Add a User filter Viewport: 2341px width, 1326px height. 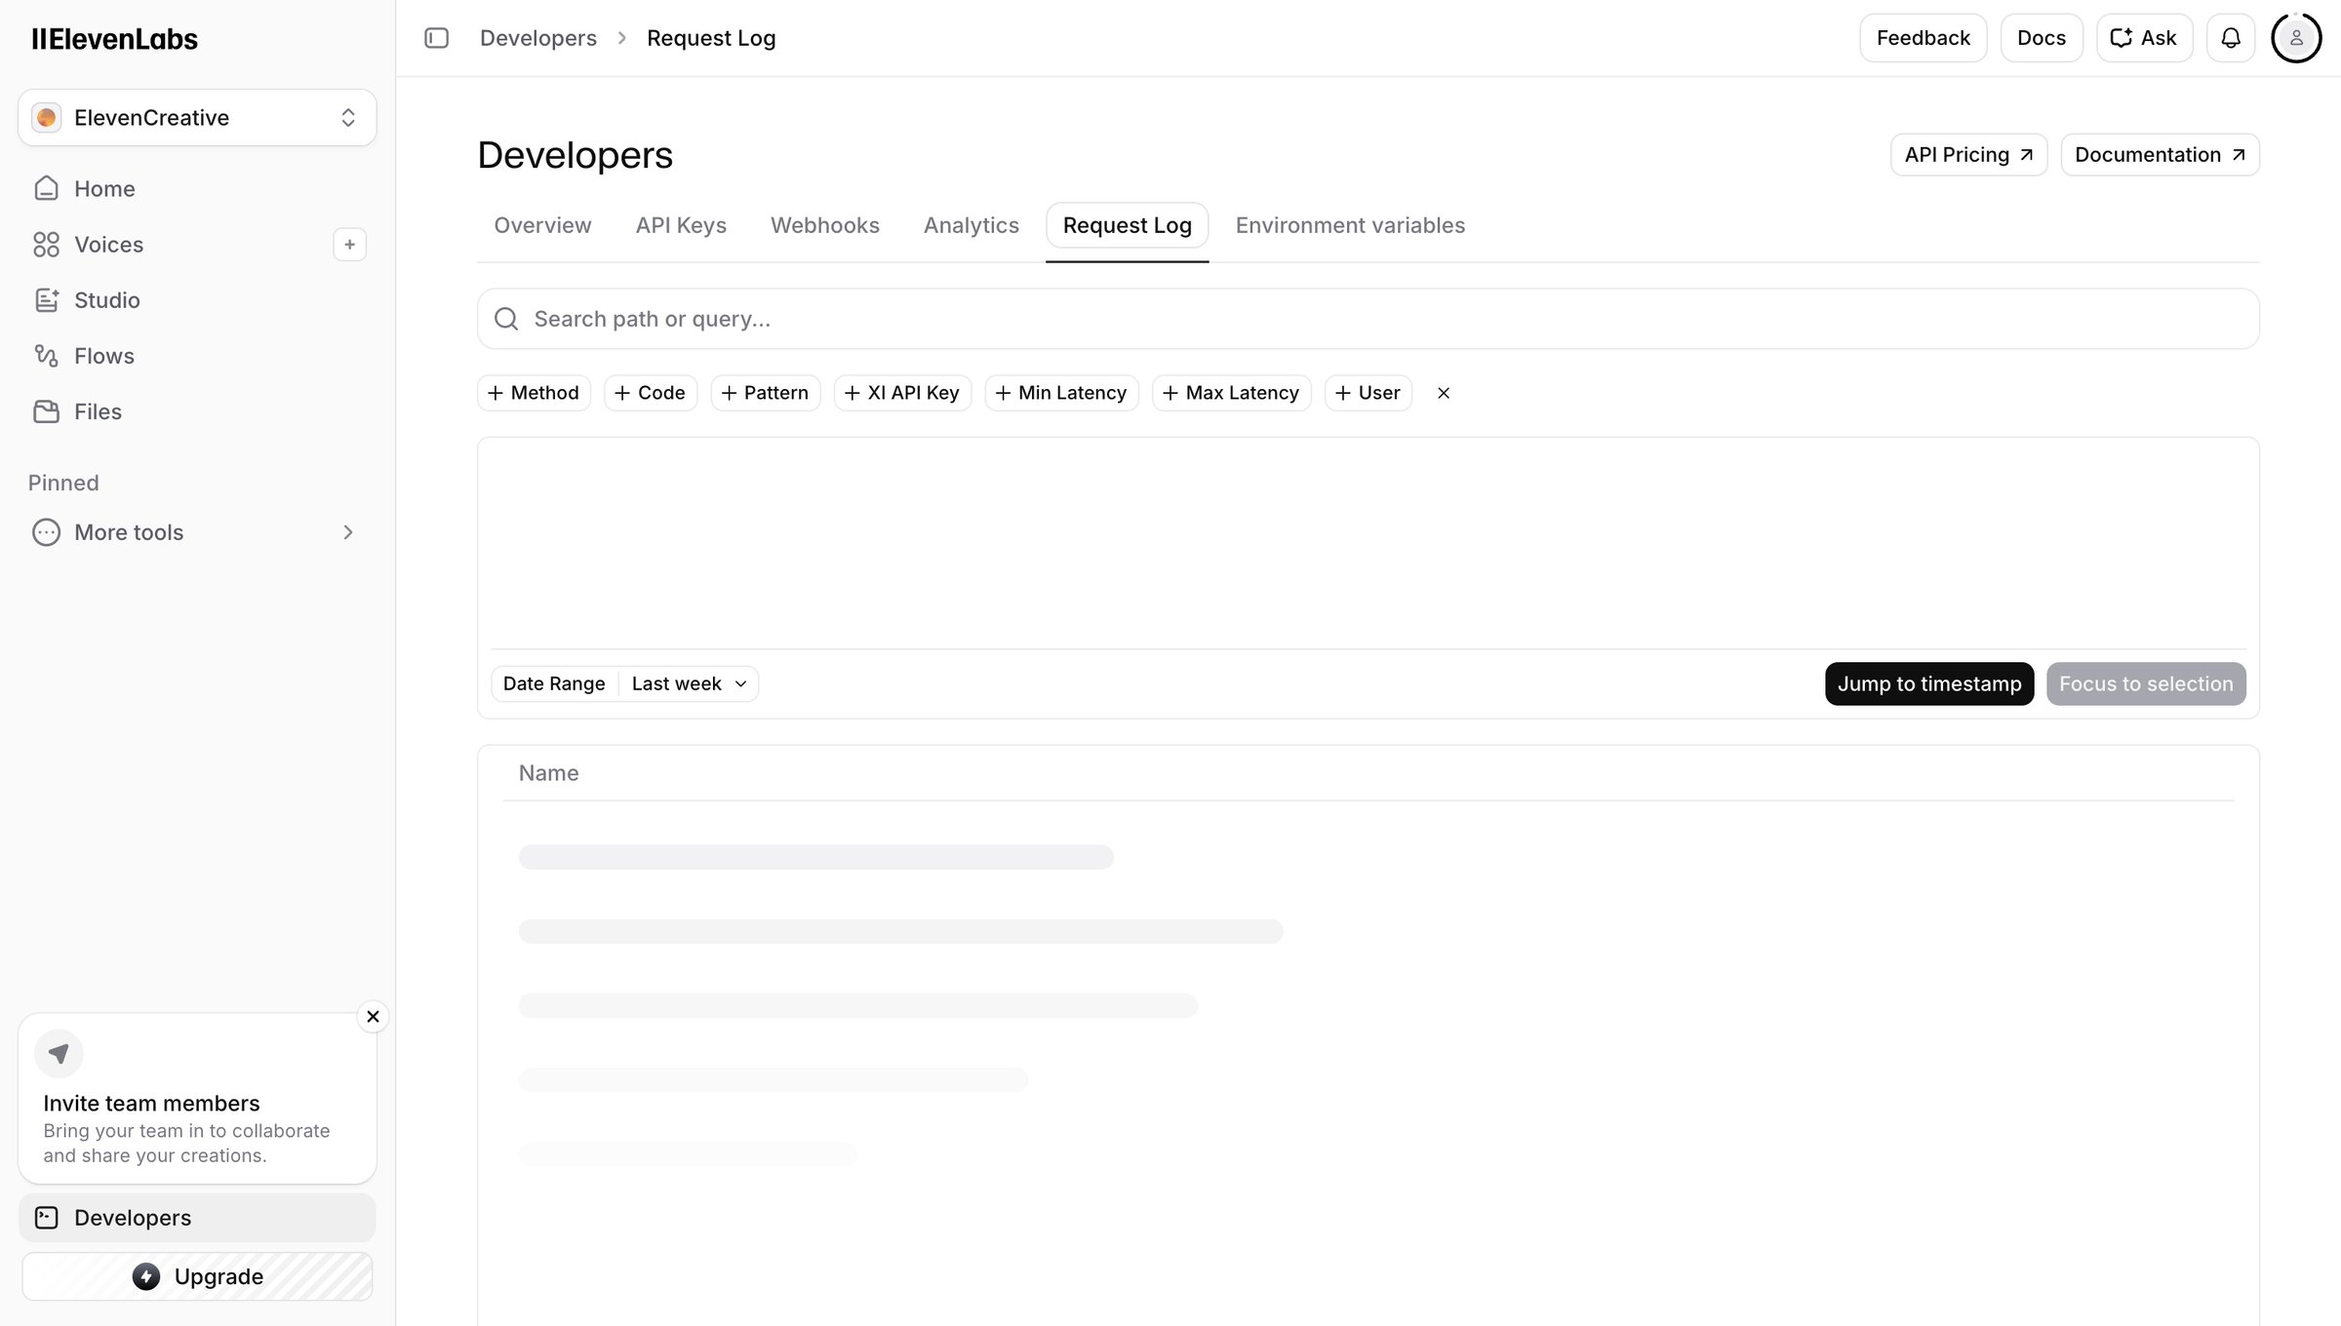[1369, 393]
